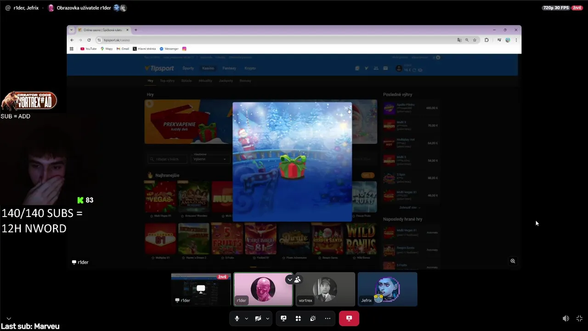Exit full screen mode icon
The image size is (588, 331).
(579, 318)
